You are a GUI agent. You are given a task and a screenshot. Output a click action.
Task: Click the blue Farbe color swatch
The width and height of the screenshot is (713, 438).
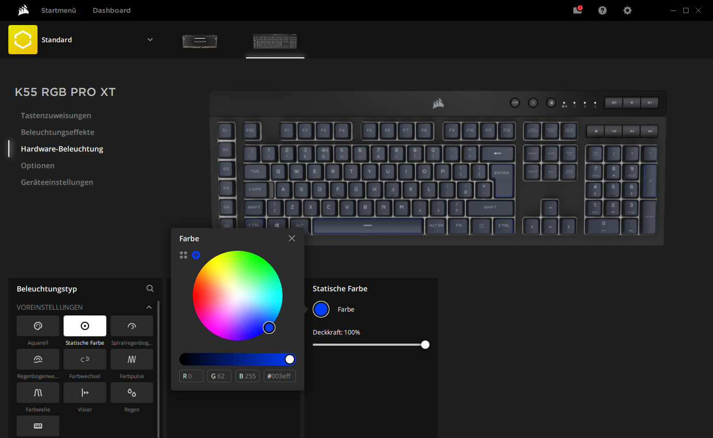[321, 309]
